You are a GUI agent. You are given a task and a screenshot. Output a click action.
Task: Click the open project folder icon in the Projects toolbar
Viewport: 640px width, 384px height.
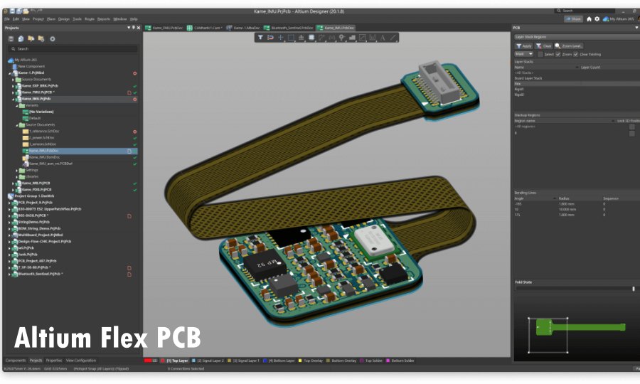tap(31, 39)
